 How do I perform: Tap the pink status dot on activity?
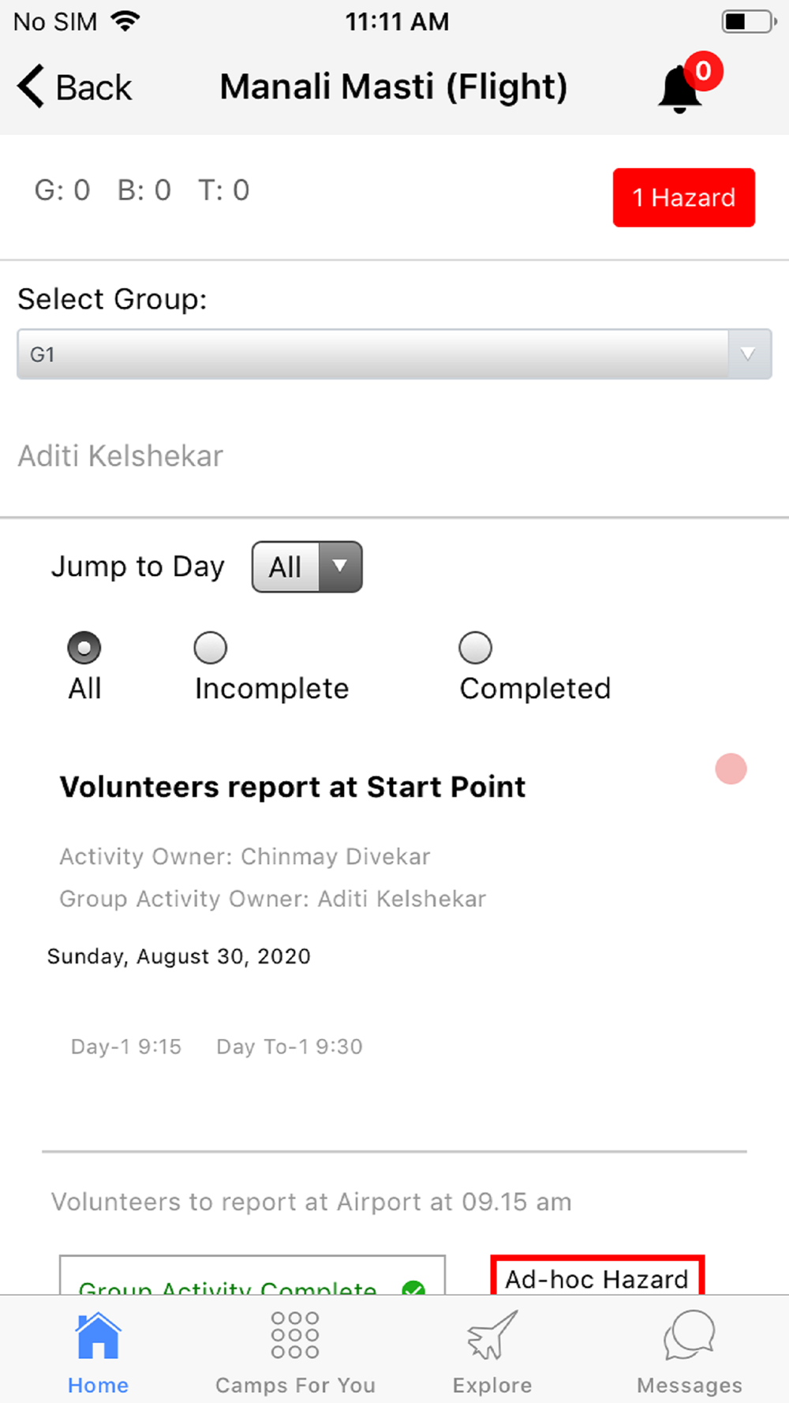point(731,769)
